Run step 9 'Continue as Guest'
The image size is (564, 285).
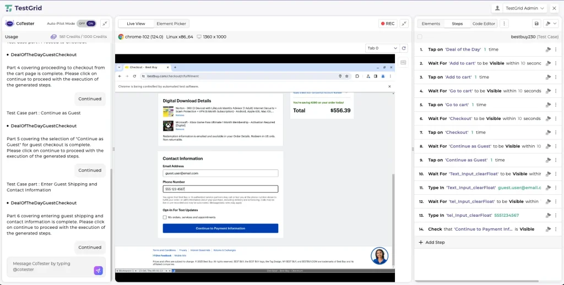pos(548,160)
